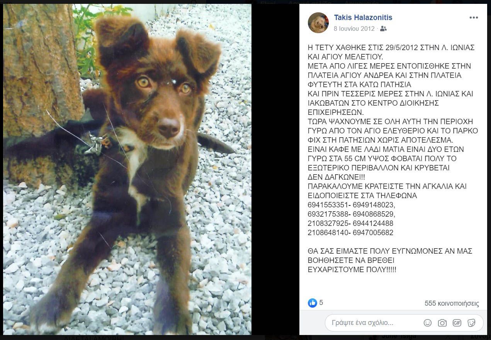Click the friends audience icon beside date
This screenshot has width=491, height=340.
point(383,29)
